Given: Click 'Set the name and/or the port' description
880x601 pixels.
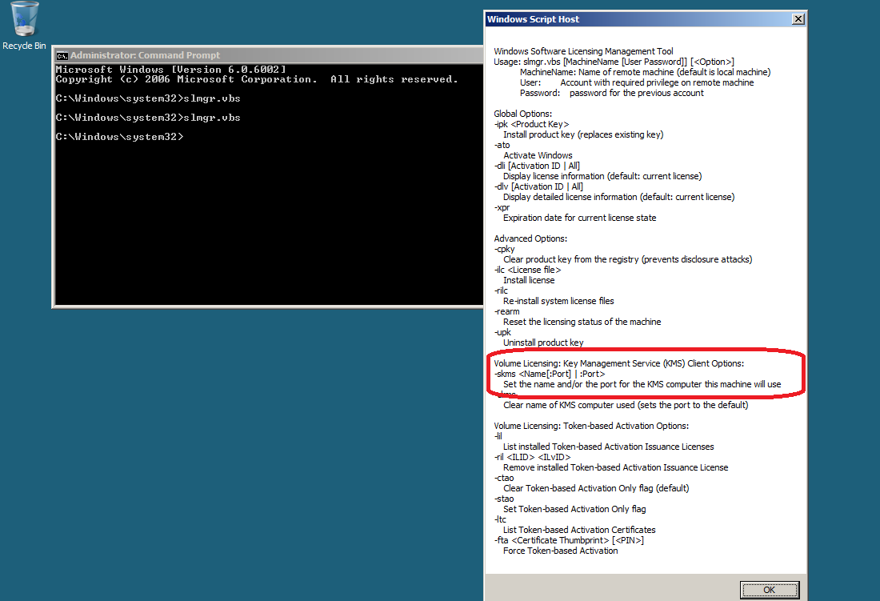Looking at the screenshot, I should (x=642, y=384).
